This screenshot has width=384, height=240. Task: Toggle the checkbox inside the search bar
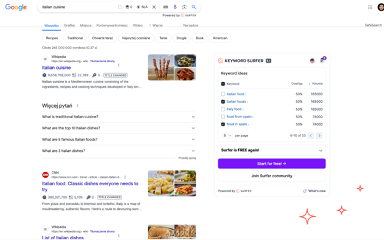pyautogui.click(x=120, y=7)
